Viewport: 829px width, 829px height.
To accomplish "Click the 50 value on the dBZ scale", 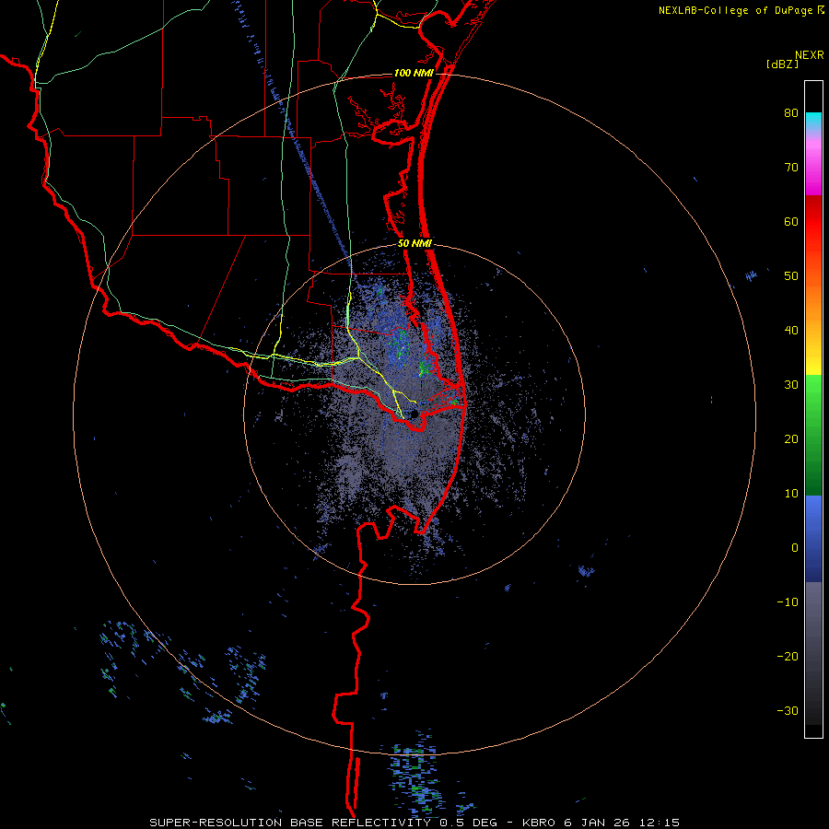I will 791,276.
